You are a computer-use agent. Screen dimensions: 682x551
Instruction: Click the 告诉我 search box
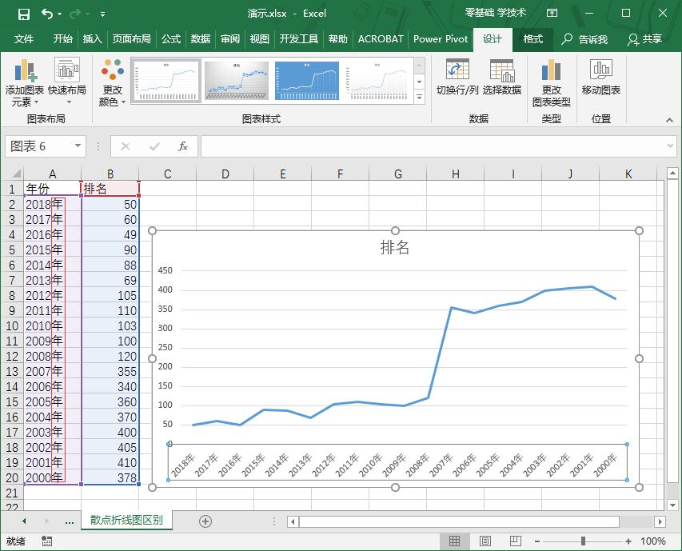pyautogui.click(x=584, y=39)
